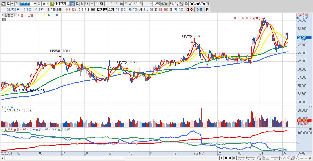This screenshot has width=313, height=161.
Task: Open the interval dropdown after 120
Action: (x=151, y=4)
